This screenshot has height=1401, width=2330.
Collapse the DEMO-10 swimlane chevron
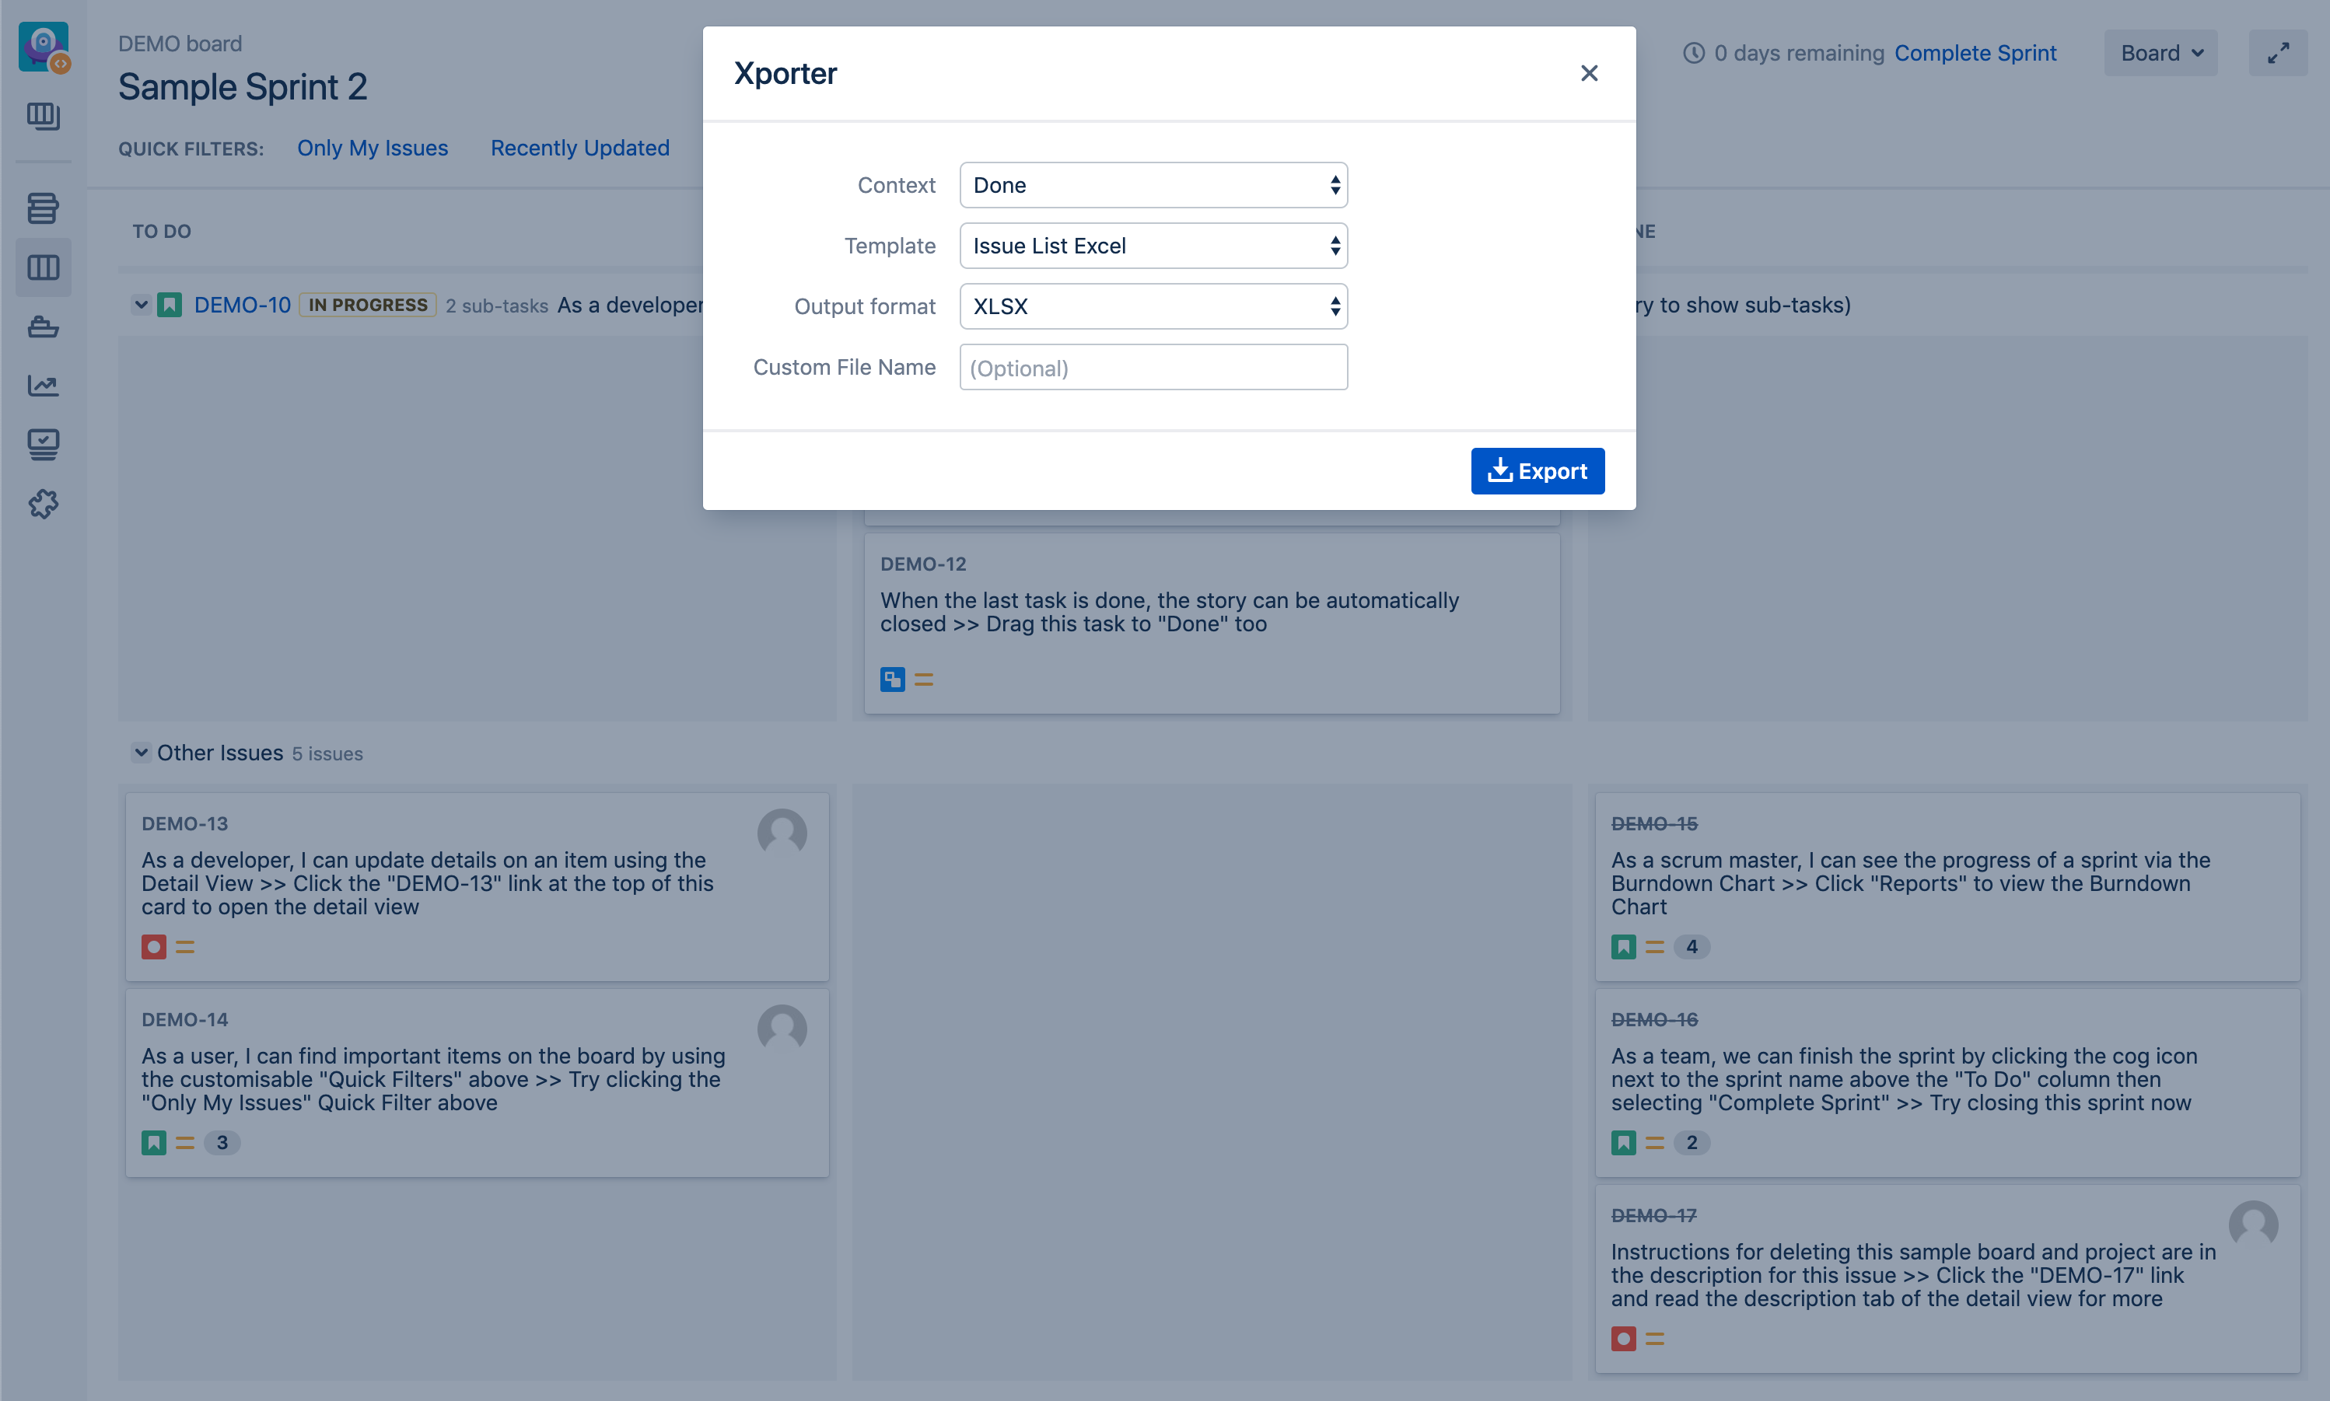pyautogui.click(x=141, y=305)
